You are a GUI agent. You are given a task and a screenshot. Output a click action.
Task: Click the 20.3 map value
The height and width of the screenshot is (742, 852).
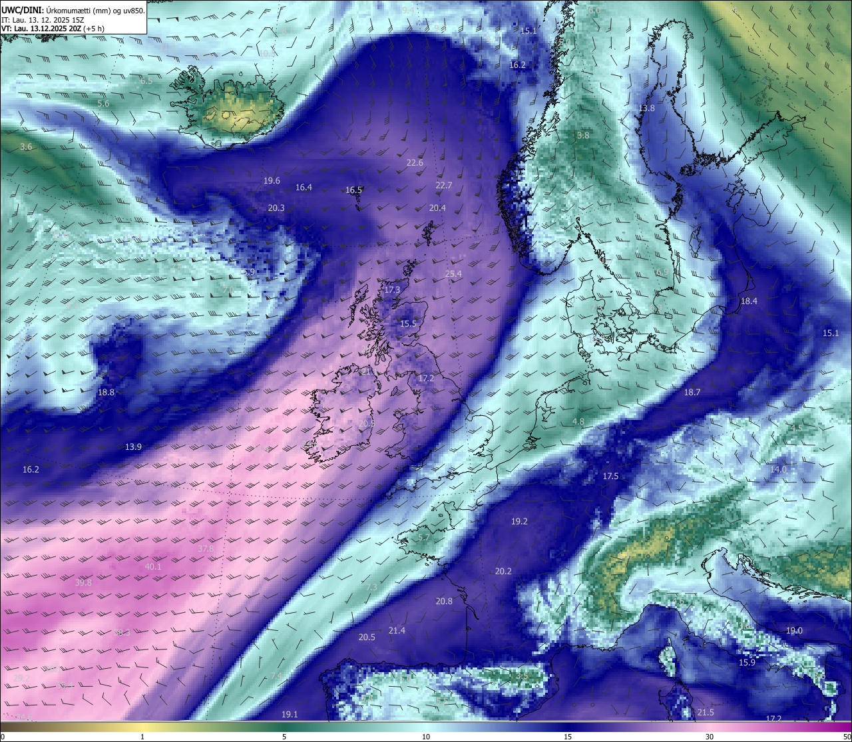click(276, 208)
